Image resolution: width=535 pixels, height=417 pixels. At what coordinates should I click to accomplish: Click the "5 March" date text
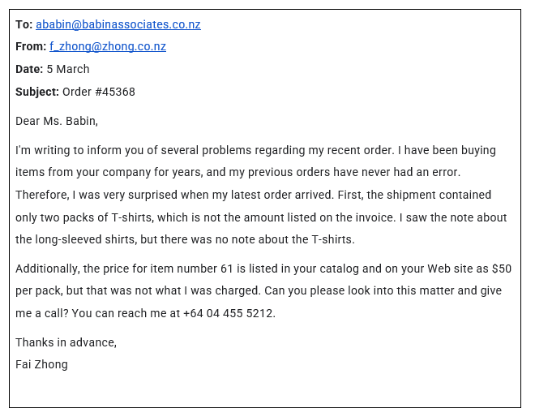68,69
